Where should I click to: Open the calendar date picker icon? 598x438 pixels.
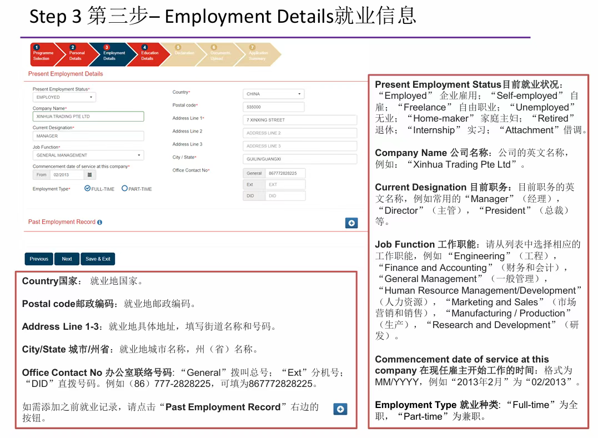click(89, 175)
